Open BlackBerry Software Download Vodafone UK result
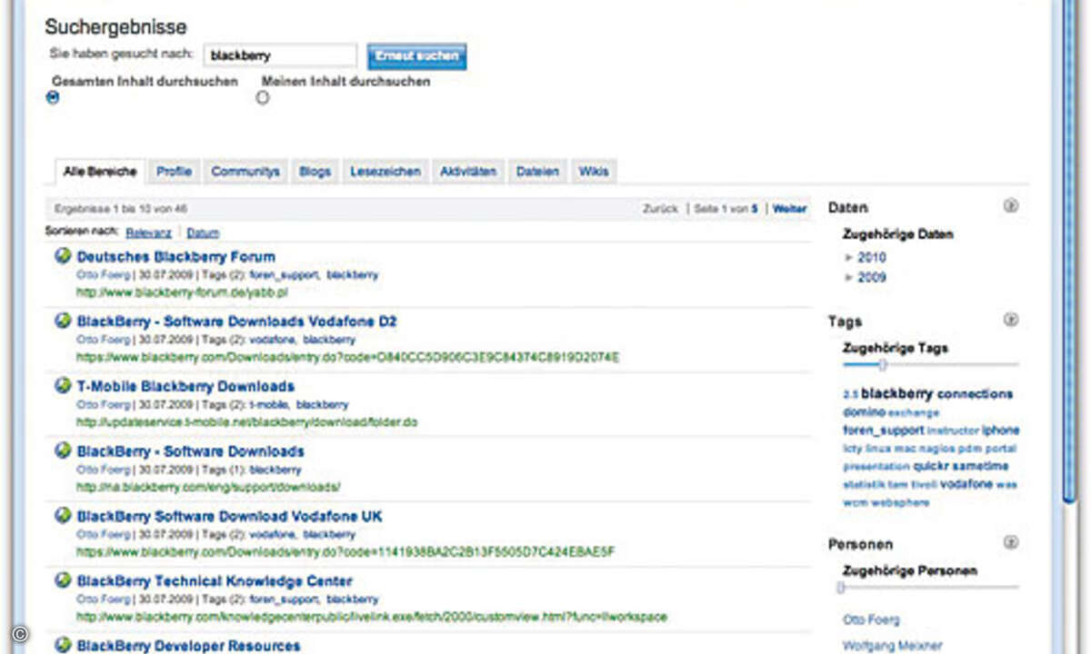Image resolution: width=1091 pixels, height=654 pixels. (x=229, y=516)
